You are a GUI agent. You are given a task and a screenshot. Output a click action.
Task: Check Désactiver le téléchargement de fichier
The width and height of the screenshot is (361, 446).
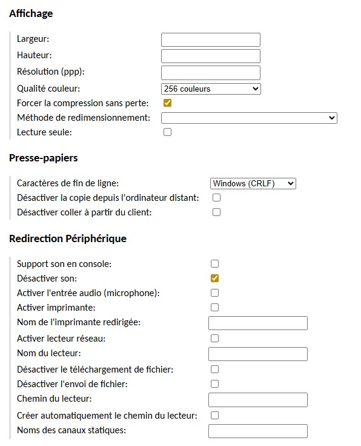215,369
